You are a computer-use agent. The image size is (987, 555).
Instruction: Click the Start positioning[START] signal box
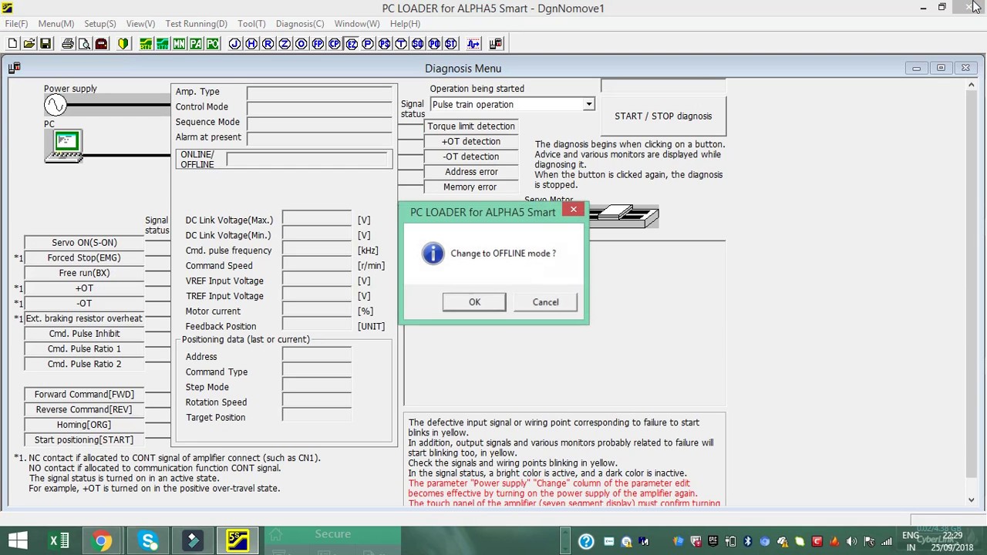click(84, 440)
